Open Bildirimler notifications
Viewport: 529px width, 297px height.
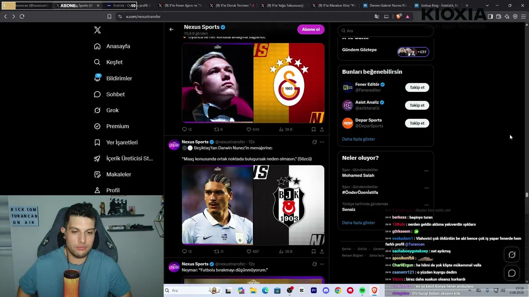pos(113,78)
